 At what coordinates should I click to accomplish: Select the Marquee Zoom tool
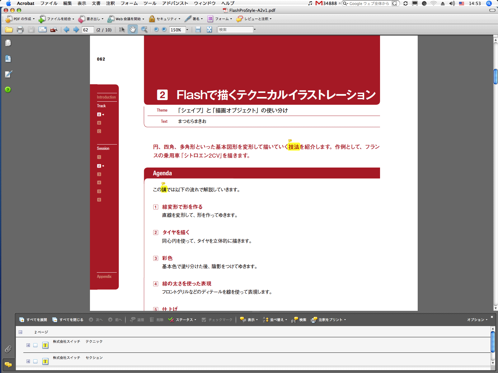[x=144, y=30]
